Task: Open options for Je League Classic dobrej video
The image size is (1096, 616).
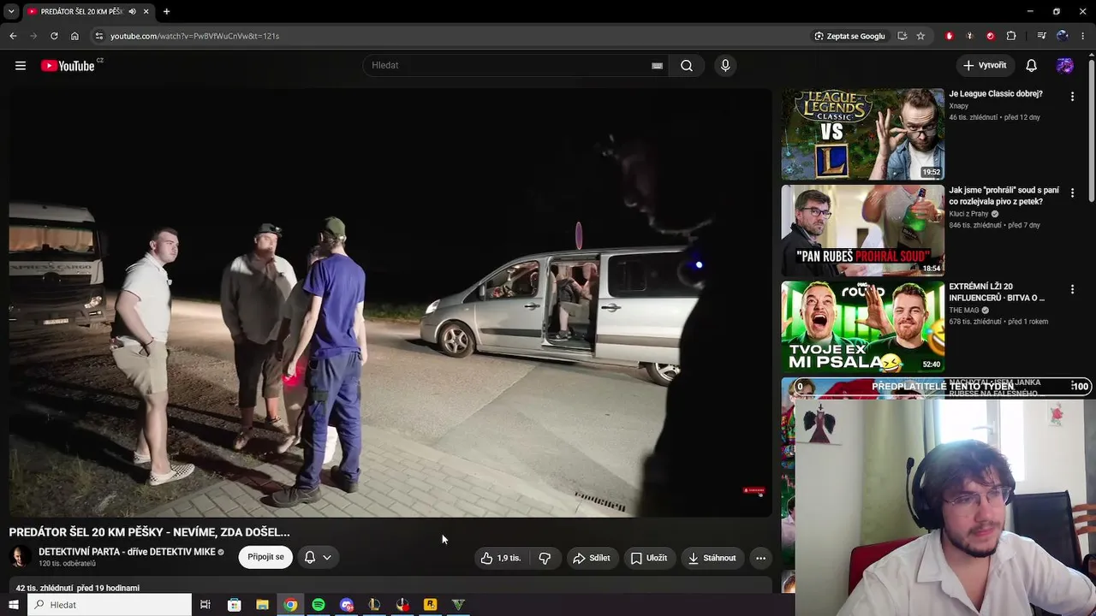Action: pyautogui.click(x=1072, y=98)
